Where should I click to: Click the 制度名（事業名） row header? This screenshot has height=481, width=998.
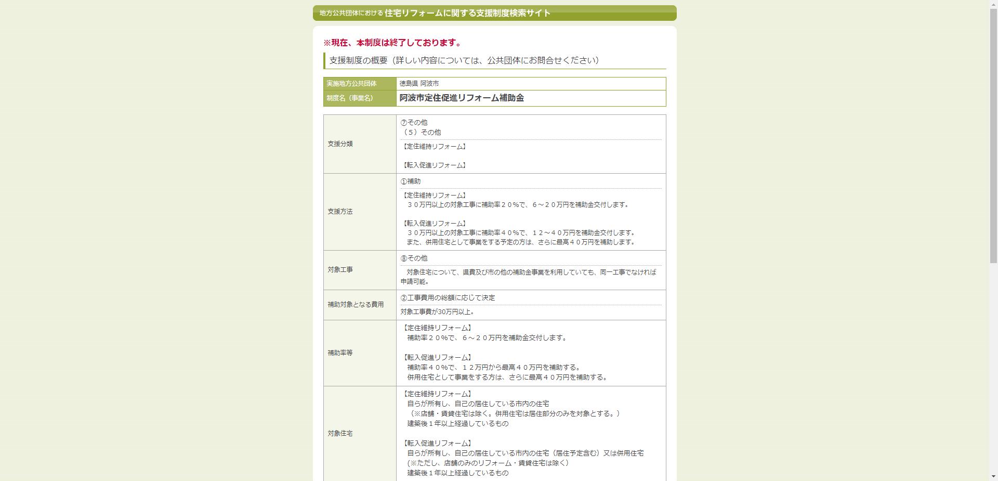(353, 98)
